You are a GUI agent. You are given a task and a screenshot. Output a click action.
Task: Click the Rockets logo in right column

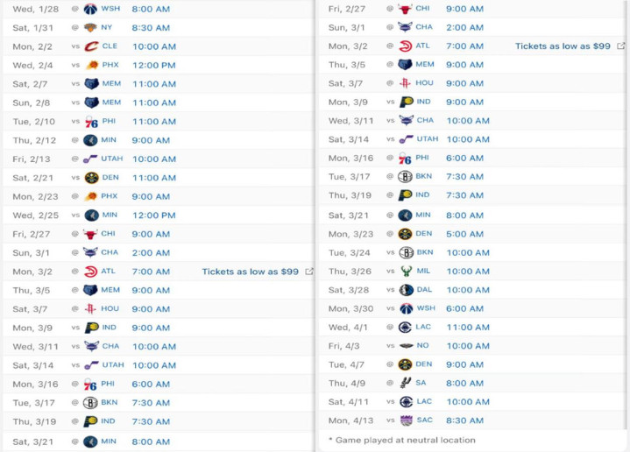click(405, 83)
